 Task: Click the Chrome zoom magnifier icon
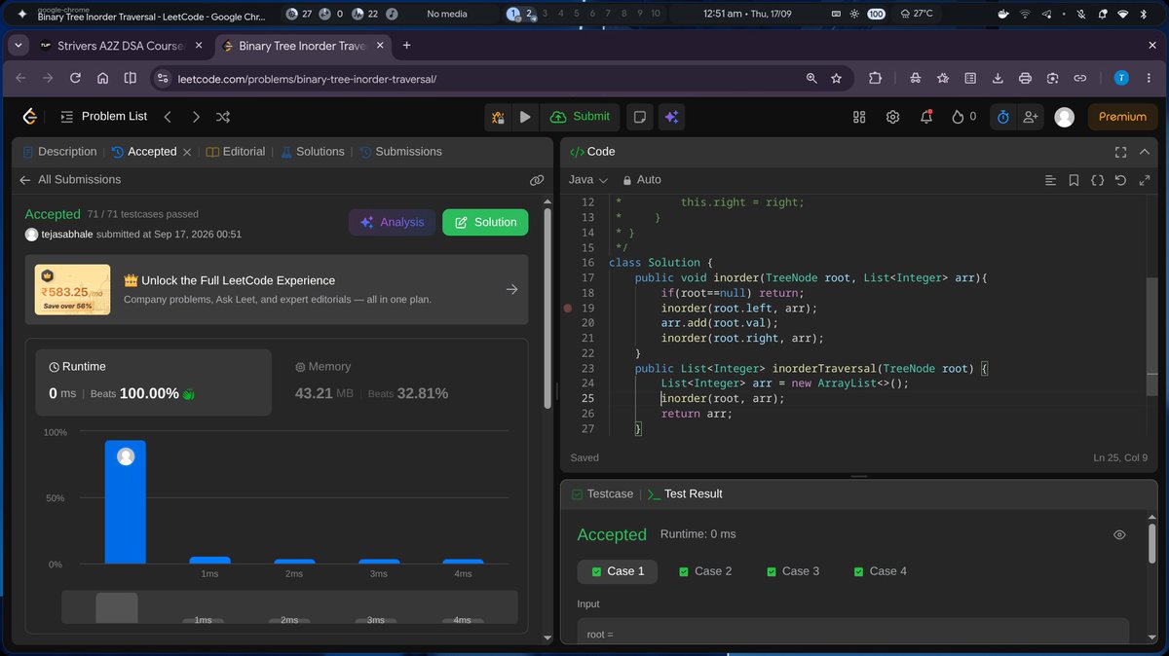pos(811,79)
